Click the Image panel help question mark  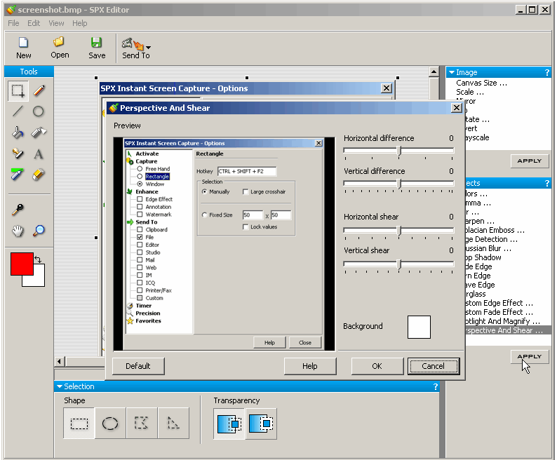546,72
